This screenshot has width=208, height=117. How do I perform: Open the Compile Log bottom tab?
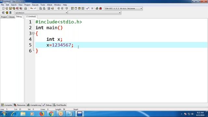(34, 105)
